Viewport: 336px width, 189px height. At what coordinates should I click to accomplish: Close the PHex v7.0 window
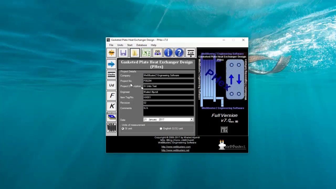(x=243, y=40)
